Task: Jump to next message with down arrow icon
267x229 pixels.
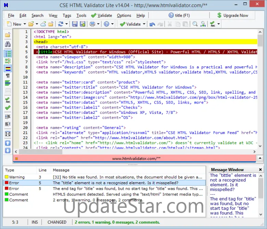Action: (8, 151)
